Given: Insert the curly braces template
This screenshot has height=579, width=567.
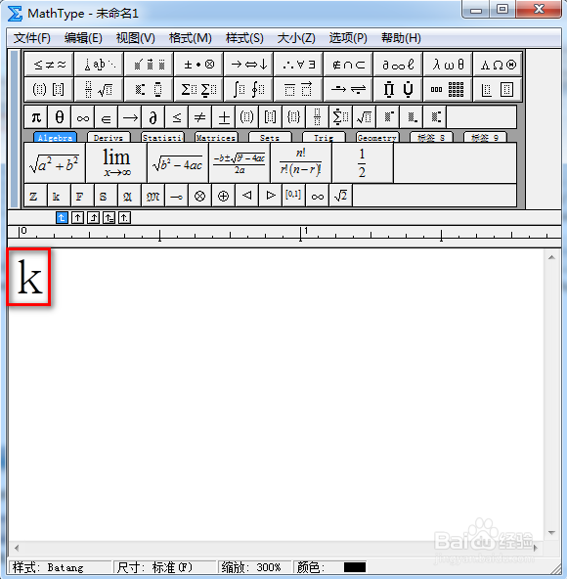Looking at the screenshot, I should coord(294,117).
